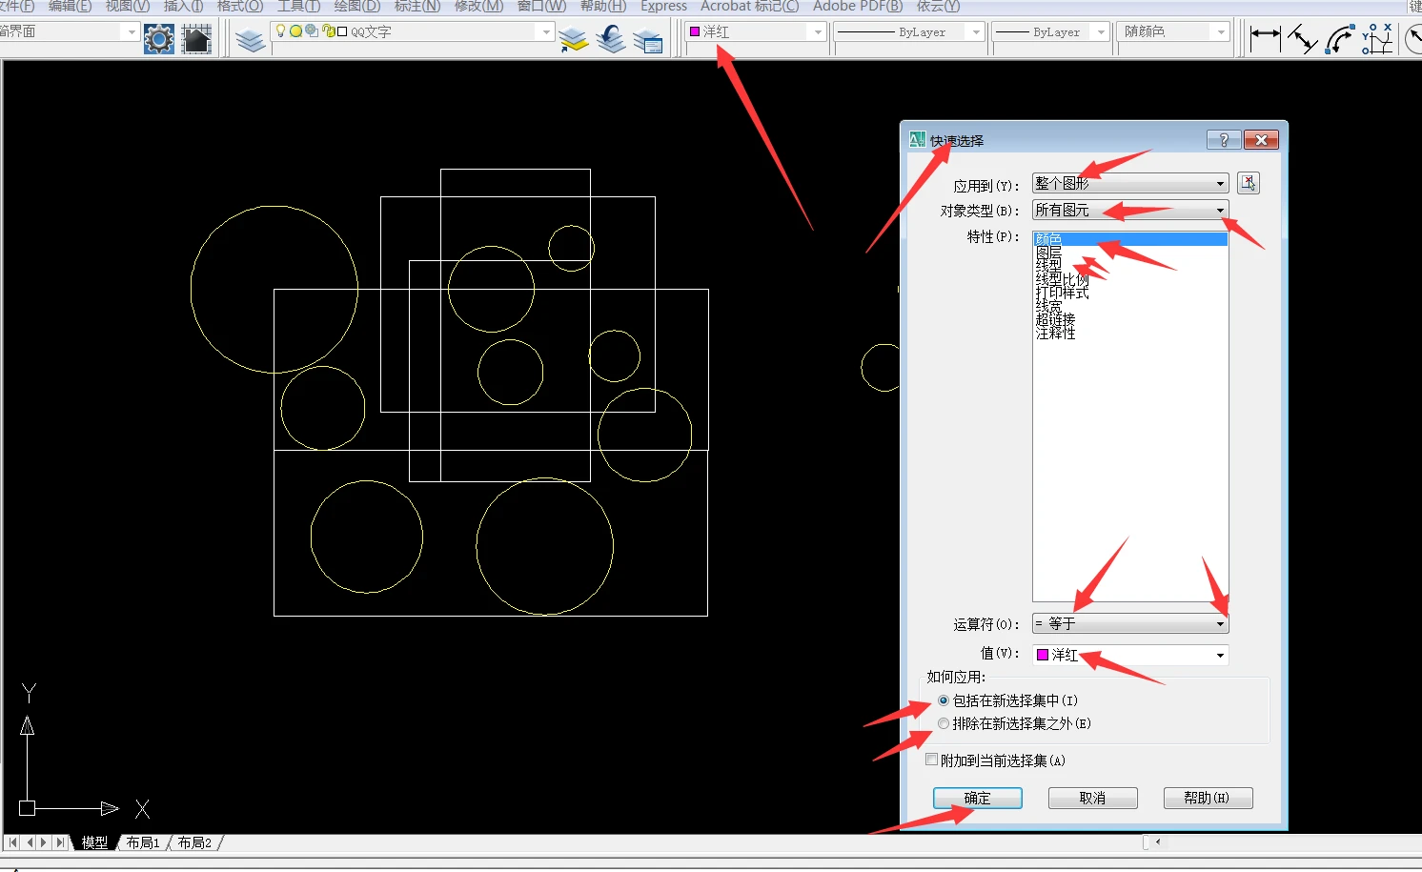This screenshot has width=1422, height=872.
Task: Open the 应用到 dropdown showing 整个图形
Action: tap(1130, 183)
